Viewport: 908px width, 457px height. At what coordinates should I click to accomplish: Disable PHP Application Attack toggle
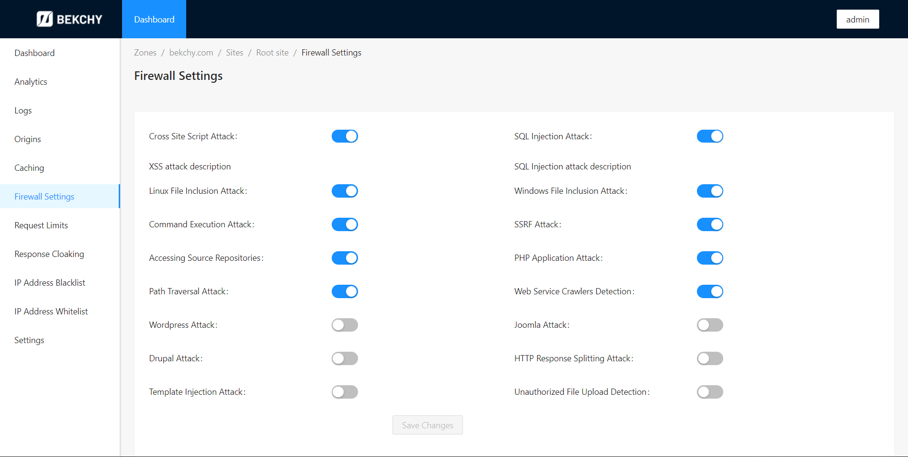point(710,258)
